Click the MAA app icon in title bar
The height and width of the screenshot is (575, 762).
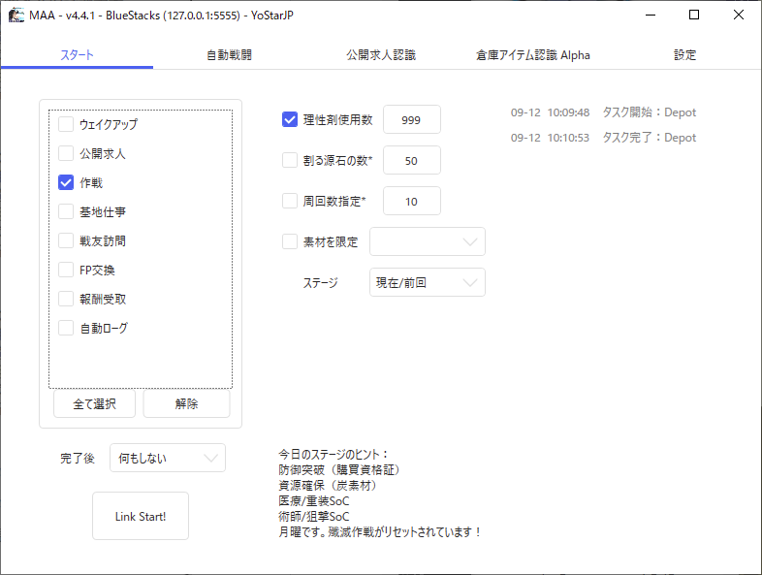[16, 16]
